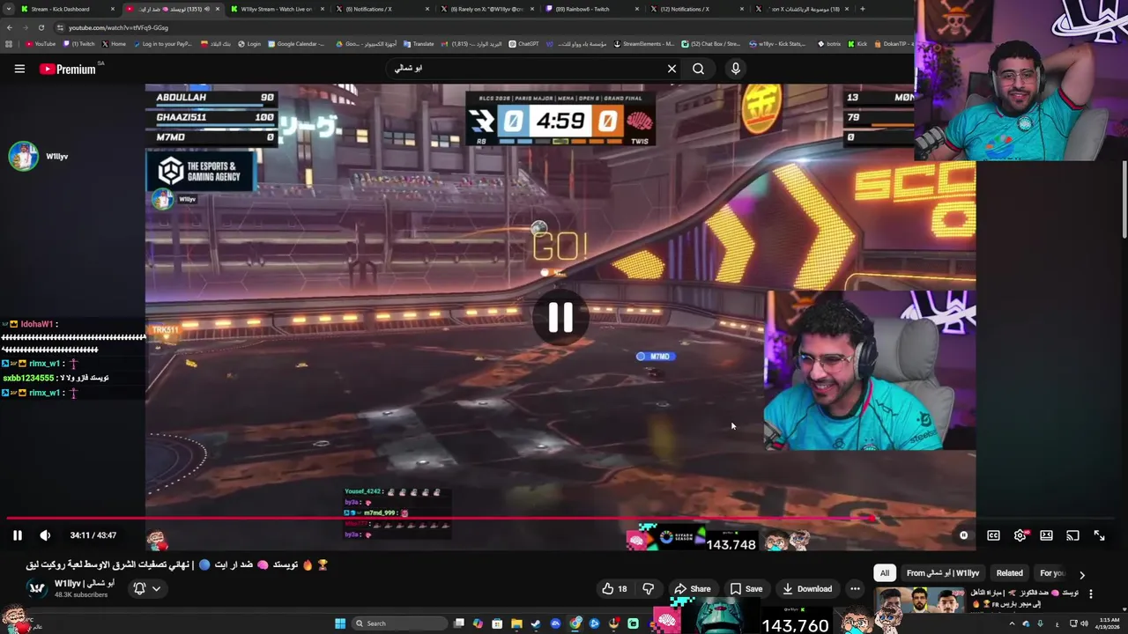Enter full screen mode in player

1099,535
